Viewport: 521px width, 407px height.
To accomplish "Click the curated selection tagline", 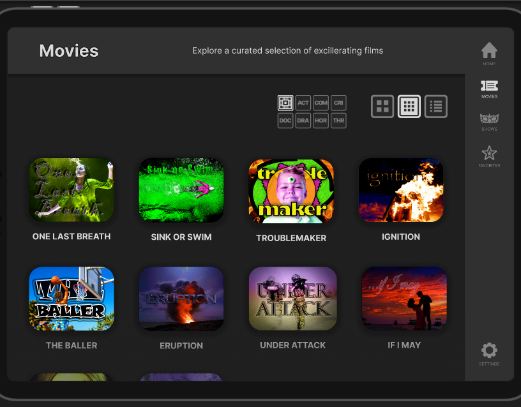I will point(287,50).
